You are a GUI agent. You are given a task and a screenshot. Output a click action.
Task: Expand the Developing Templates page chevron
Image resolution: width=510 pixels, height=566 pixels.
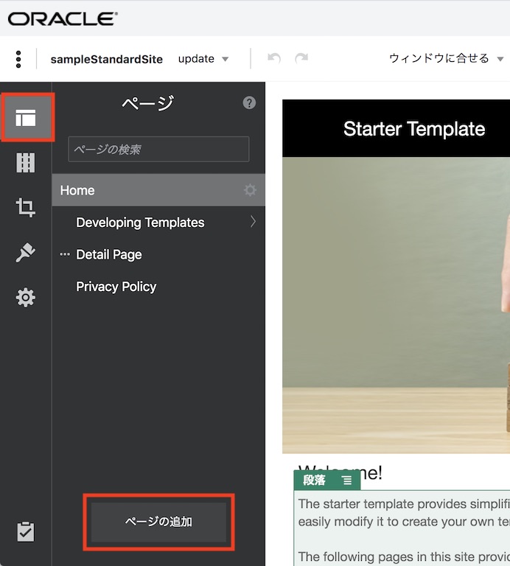tap(253, 222)
